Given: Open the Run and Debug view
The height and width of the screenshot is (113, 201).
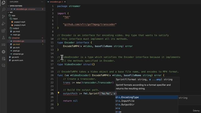Looking at the screenshot, I should coord(3,24).
